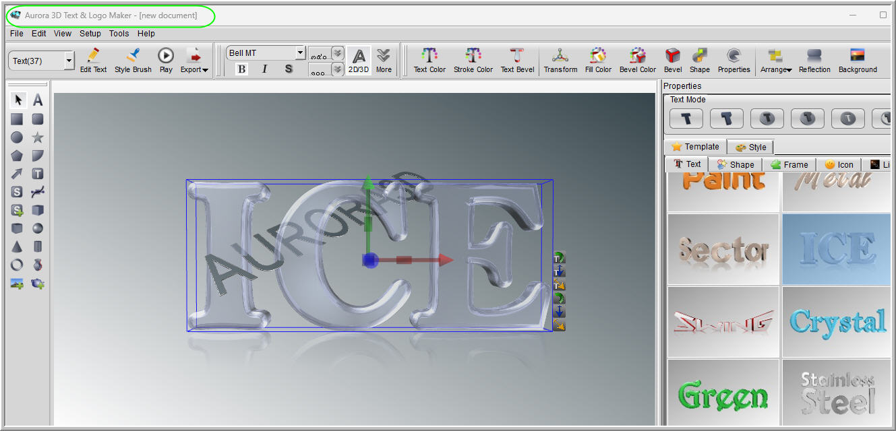Choose the vase tool

38,265
